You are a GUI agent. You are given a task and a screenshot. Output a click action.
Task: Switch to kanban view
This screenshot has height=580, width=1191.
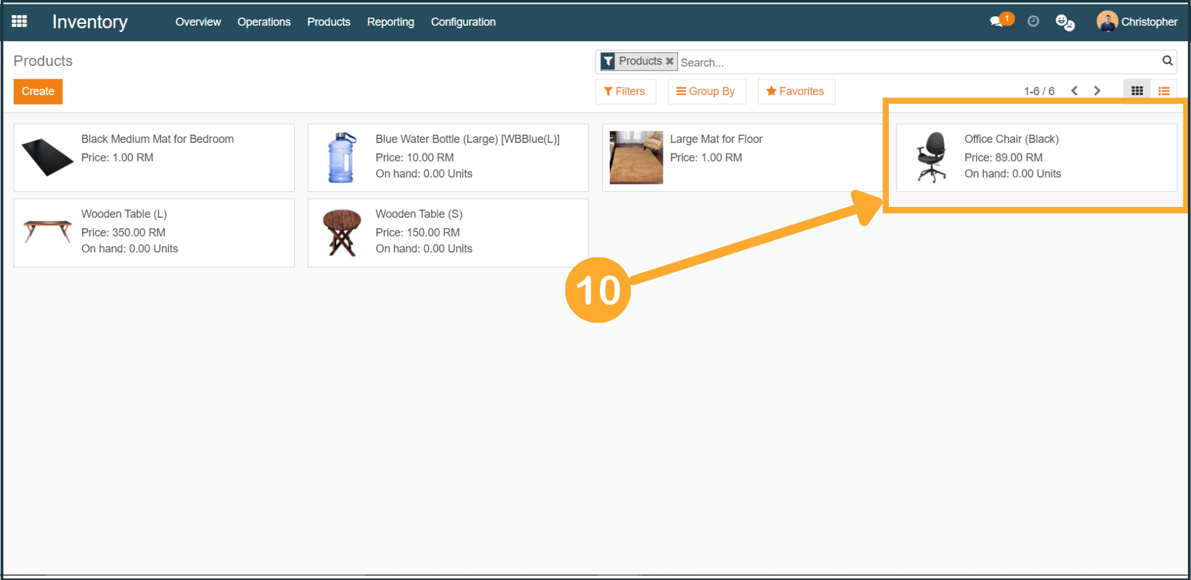1137,91
